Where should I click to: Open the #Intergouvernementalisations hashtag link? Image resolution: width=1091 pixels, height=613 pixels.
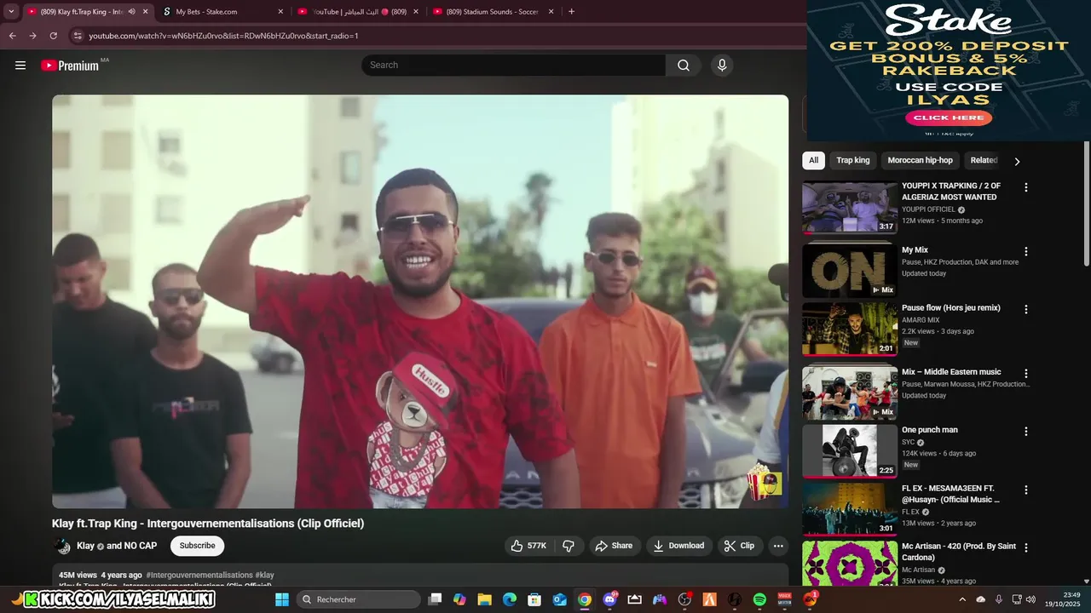199,576
